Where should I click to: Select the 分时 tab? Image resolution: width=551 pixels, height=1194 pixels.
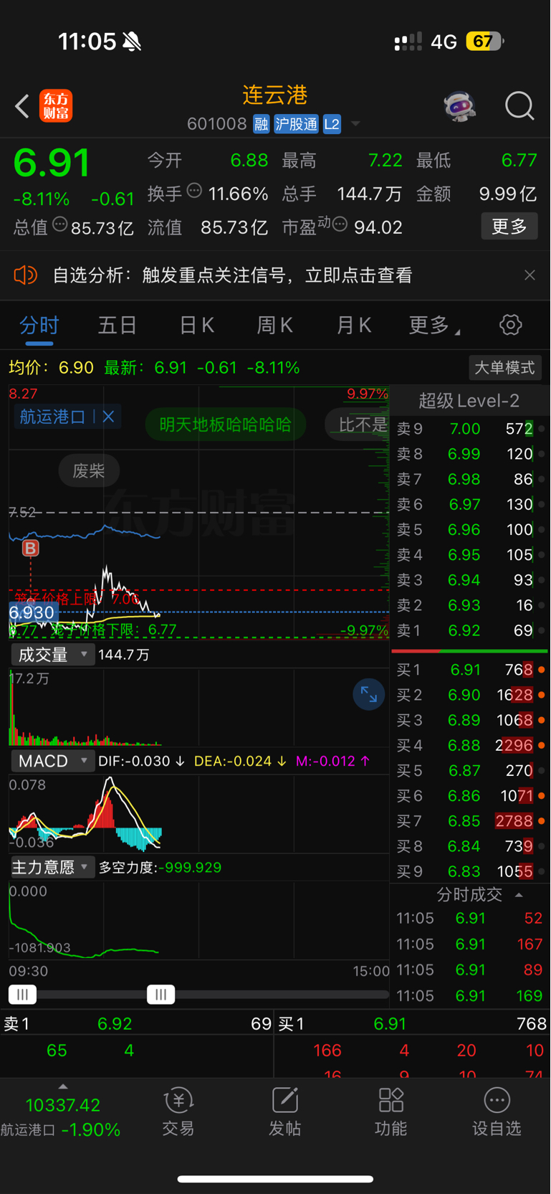point(39,326)
